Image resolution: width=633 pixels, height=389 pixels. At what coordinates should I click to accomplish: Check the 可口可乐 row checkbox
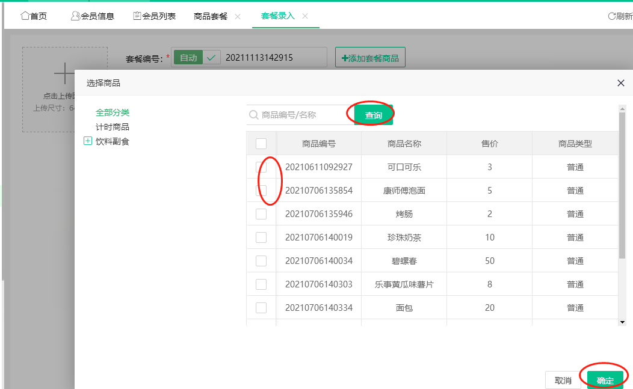(261, 167)
